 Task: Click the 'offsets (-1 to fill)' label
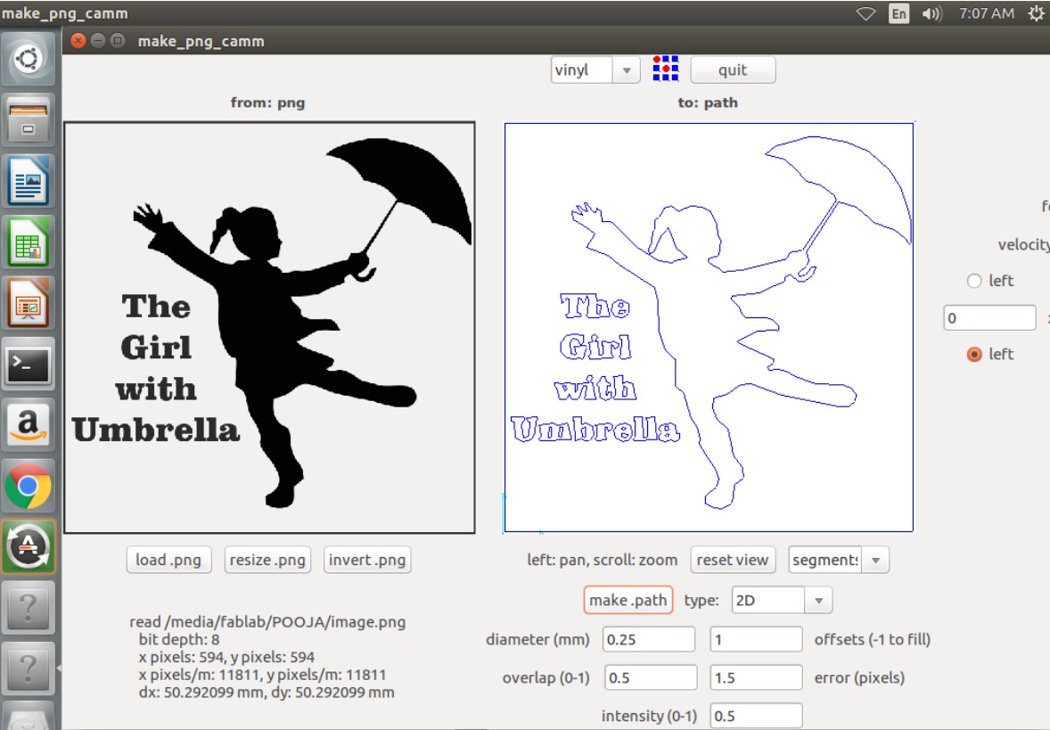click(x=873, y=640)
